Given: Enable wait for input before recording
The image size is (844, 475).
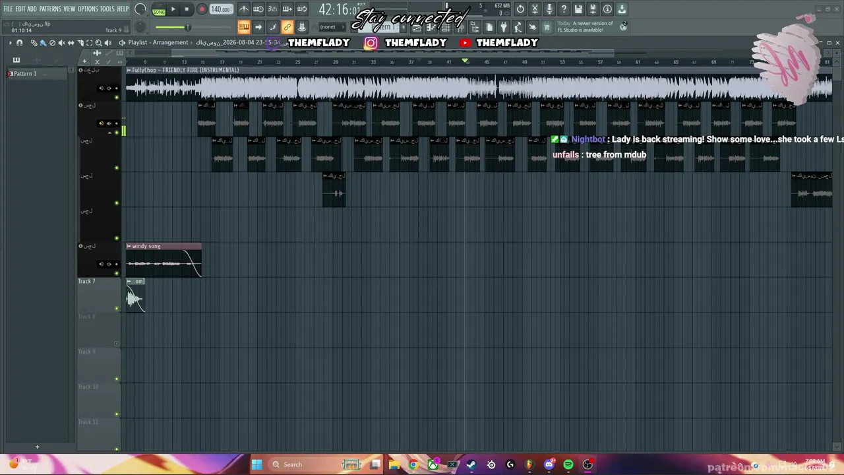Looking at the screenshot, I should tap(258, 9).
